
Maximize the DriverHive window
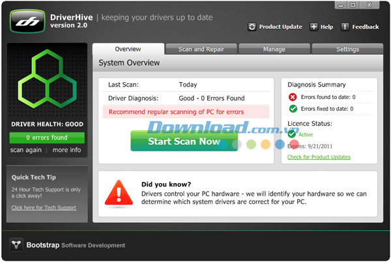click(x=353, y=5)
